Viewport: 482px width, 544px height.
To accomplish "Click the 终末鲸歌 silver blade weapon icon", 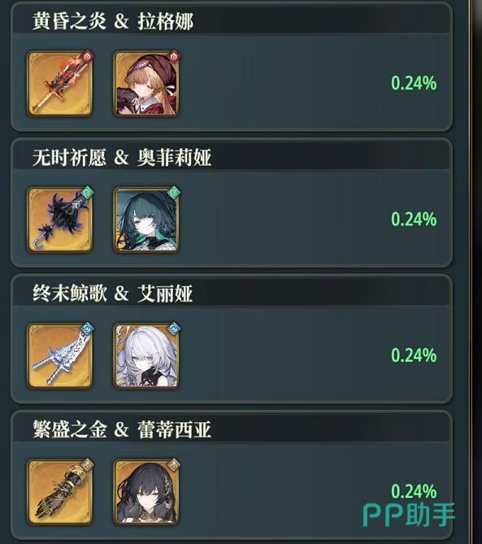I will click(60, 356).
